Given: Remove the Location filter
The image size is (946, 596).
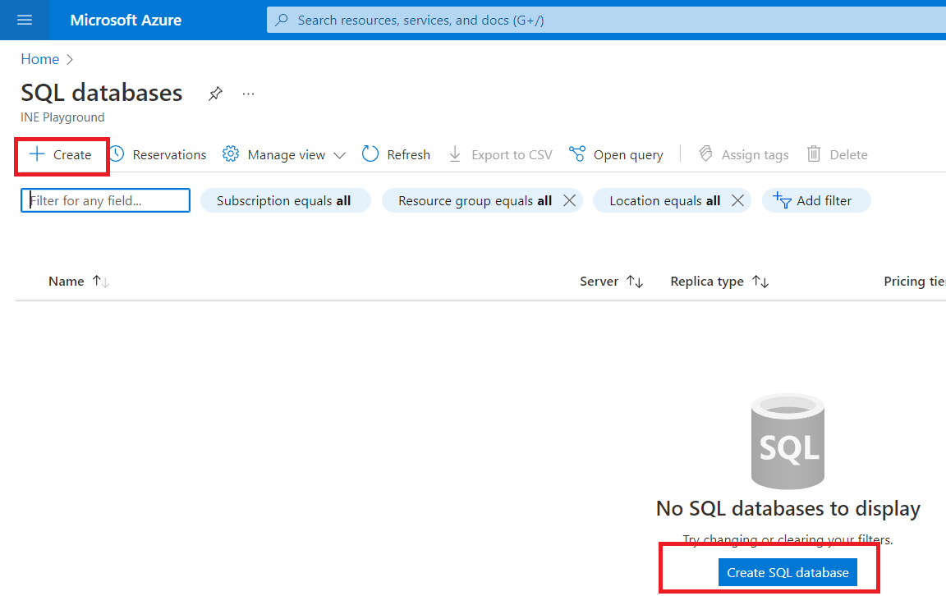Looking at the screenshot, I should point(737,200).
